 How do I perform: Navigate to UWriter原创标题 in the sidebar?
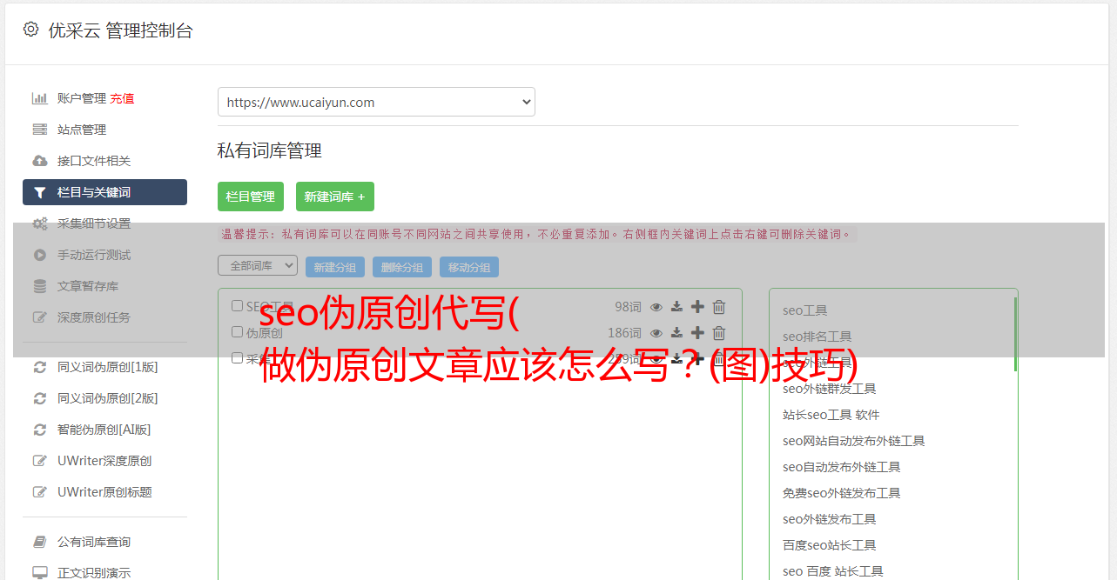click(x=104, y=492)
